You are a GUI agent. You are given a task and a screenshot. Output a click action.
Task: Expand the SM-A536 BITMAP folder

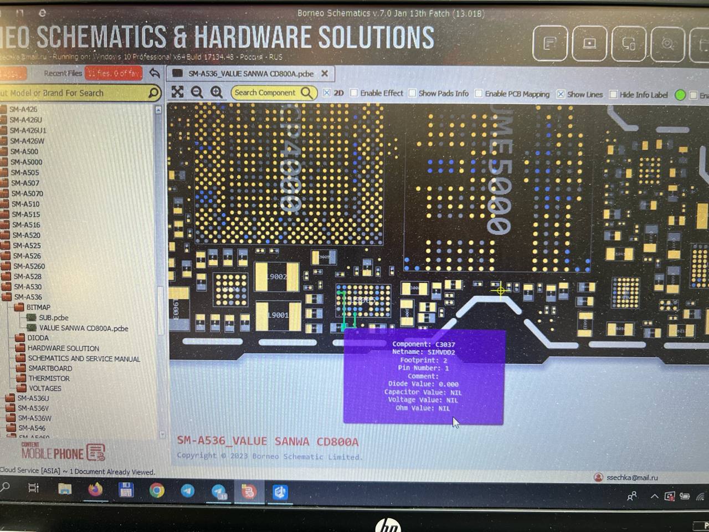[19, 307]
